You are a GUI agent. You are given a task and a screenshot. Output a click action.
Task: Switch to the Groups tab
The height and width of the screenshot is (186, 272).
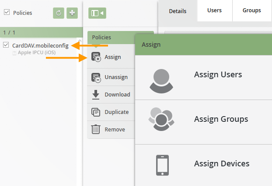pyautogui.click(x=252, y=10)
